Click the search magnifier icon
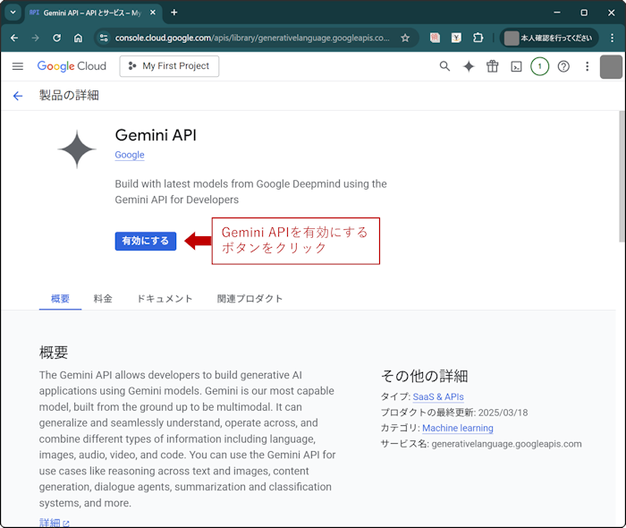 point(445,66)
